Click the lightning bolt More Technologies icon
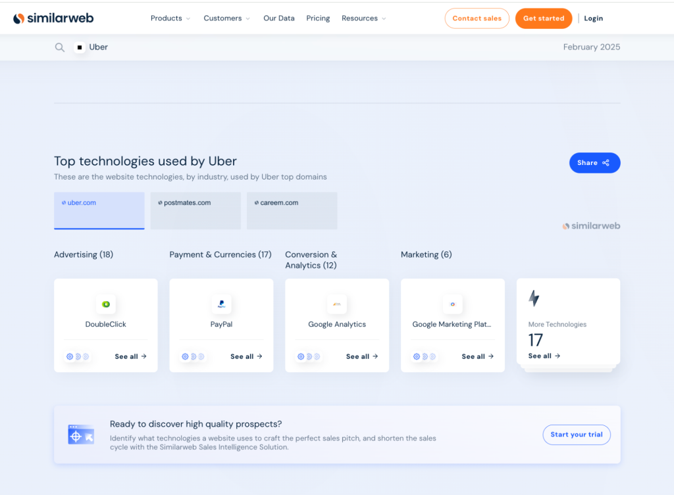Image resolution: width=674 pixels, height=495 pixels. coord(533,298)
